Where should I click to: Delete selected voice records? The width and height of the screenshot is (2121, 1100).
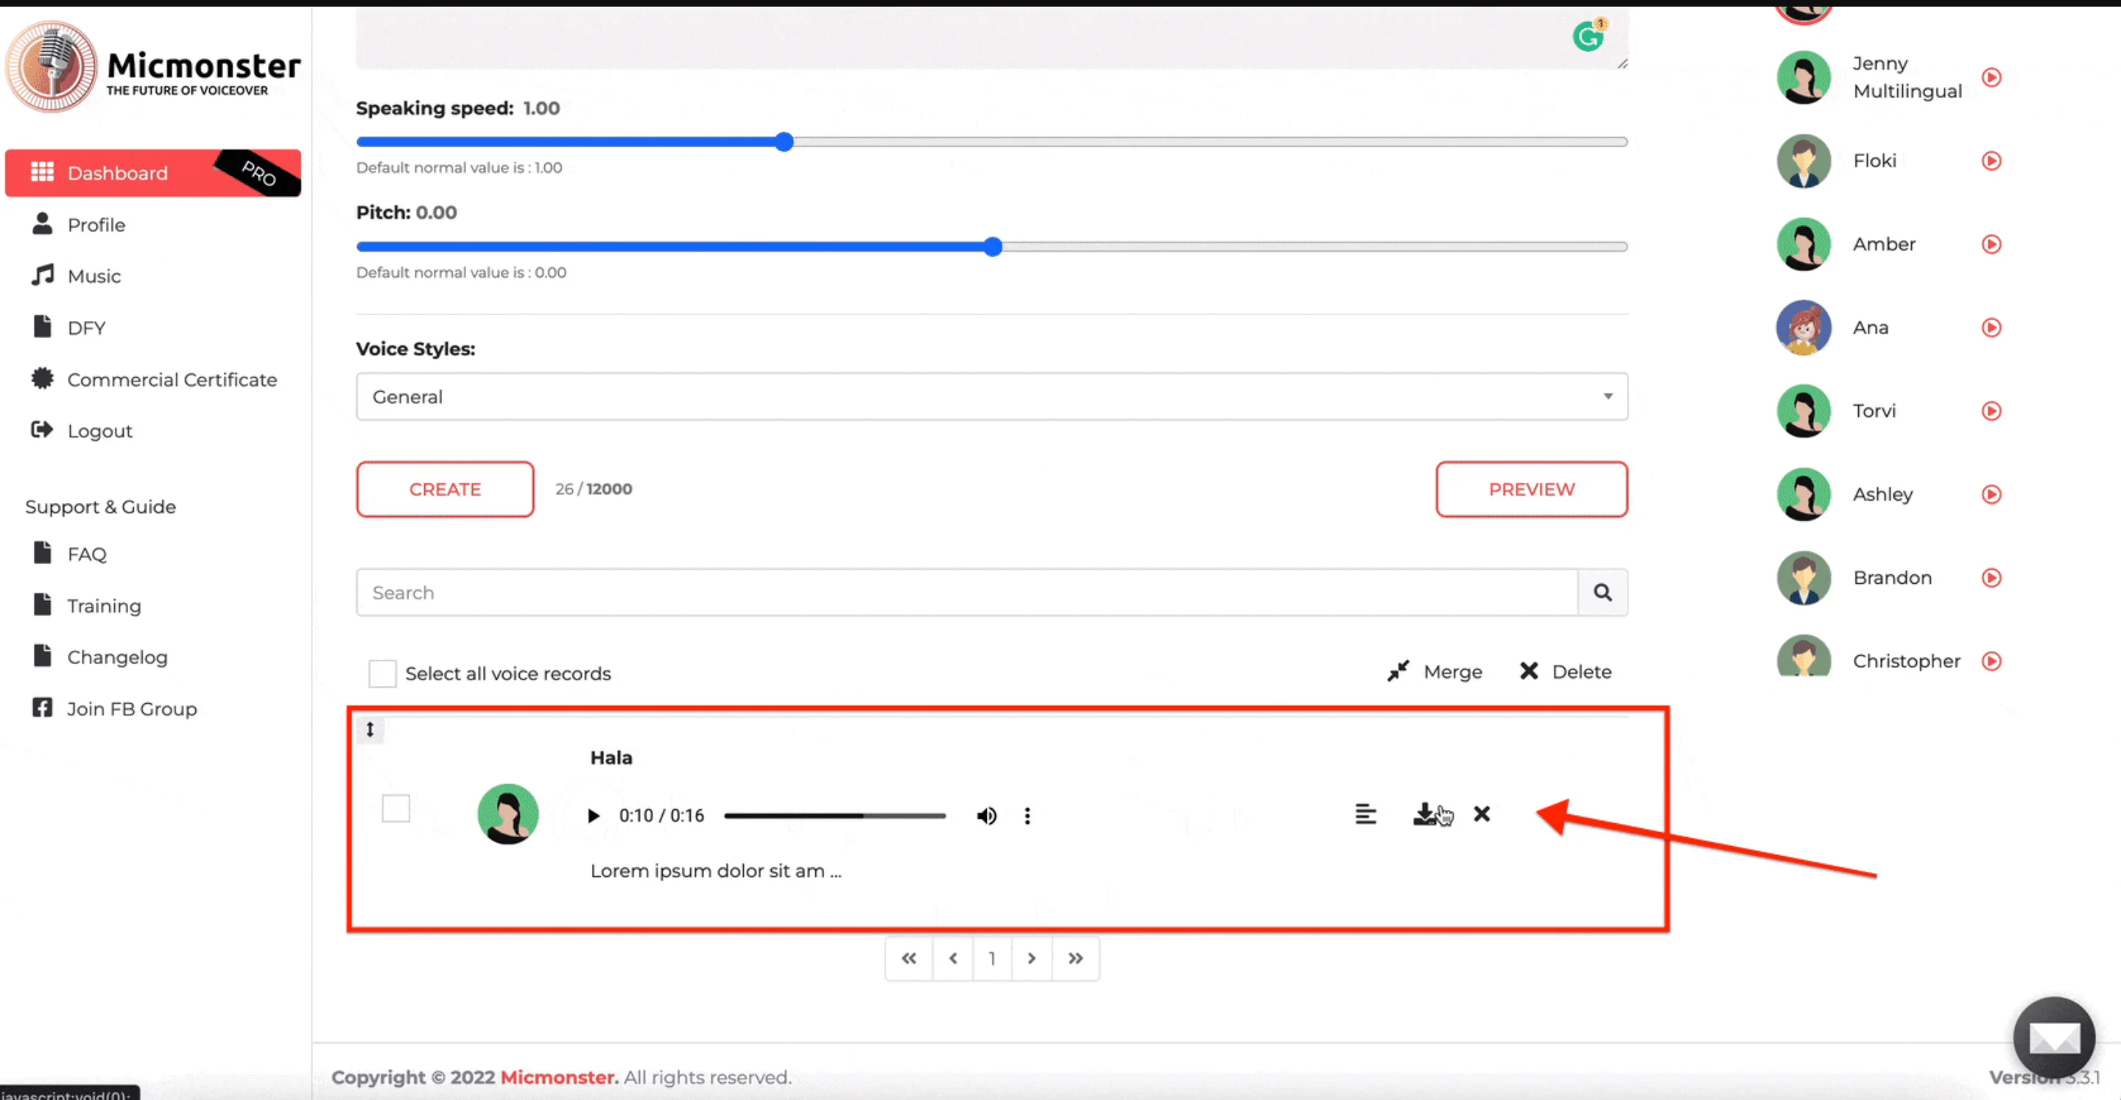(x=1565, y=672)
